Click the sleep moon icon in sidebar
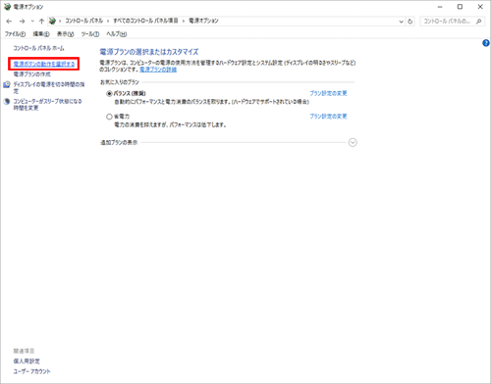Viewport: 491px width, 384px height. (7, 102)
